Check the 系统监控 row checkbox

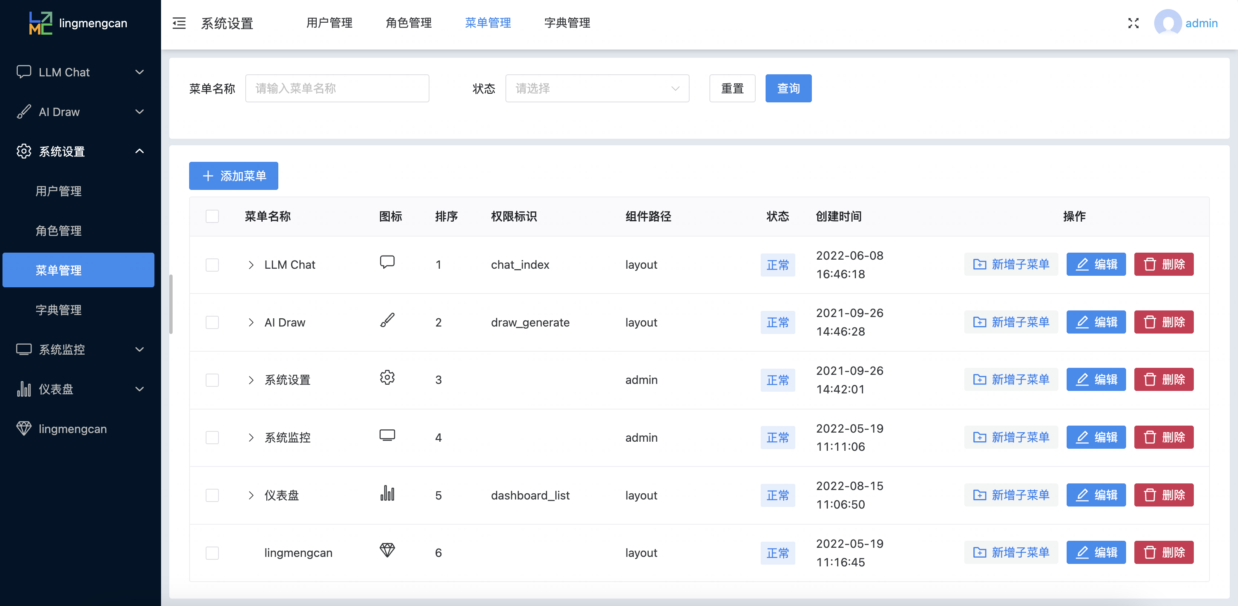pos(212,438)
